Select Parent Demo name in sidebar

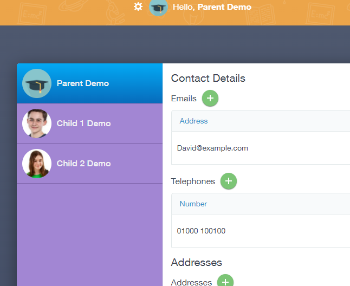click(x=83, y=83)
